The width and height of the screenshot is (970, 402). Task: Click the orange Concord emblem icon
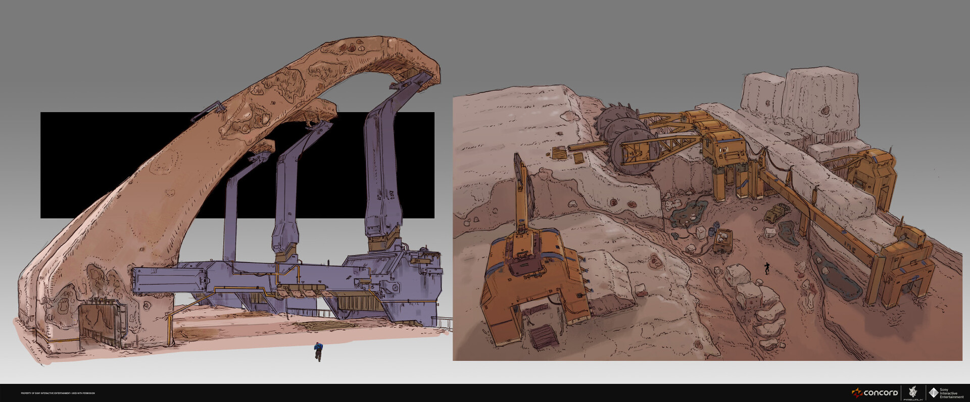857,393
